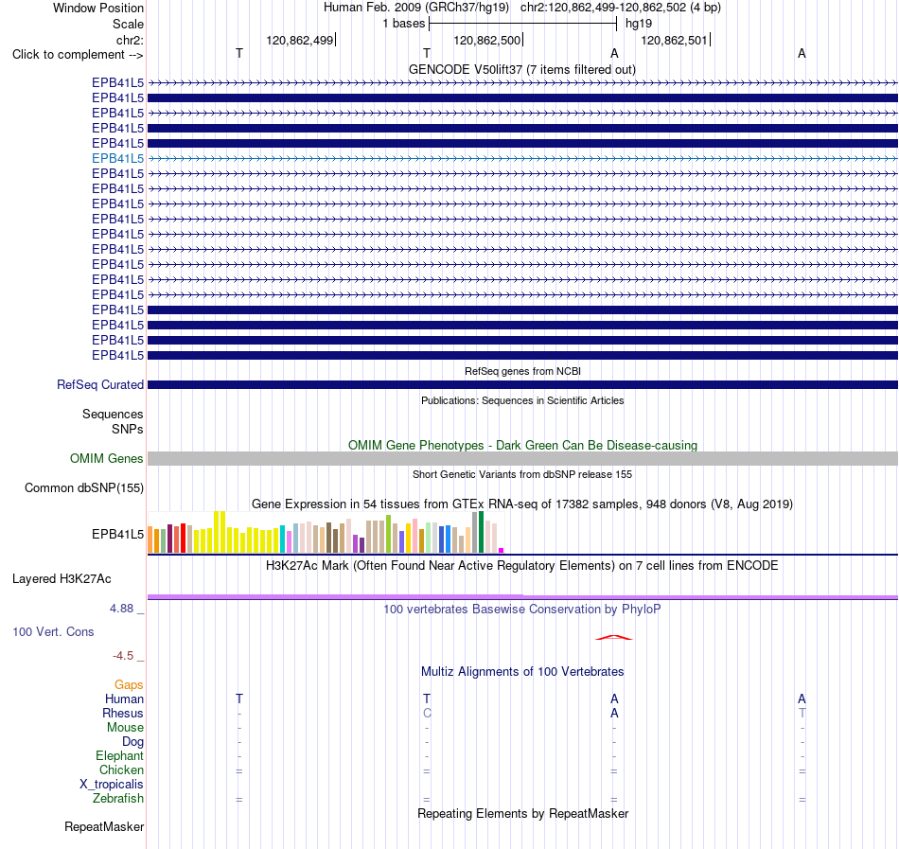Click the Chicken species label

point(121,769)
